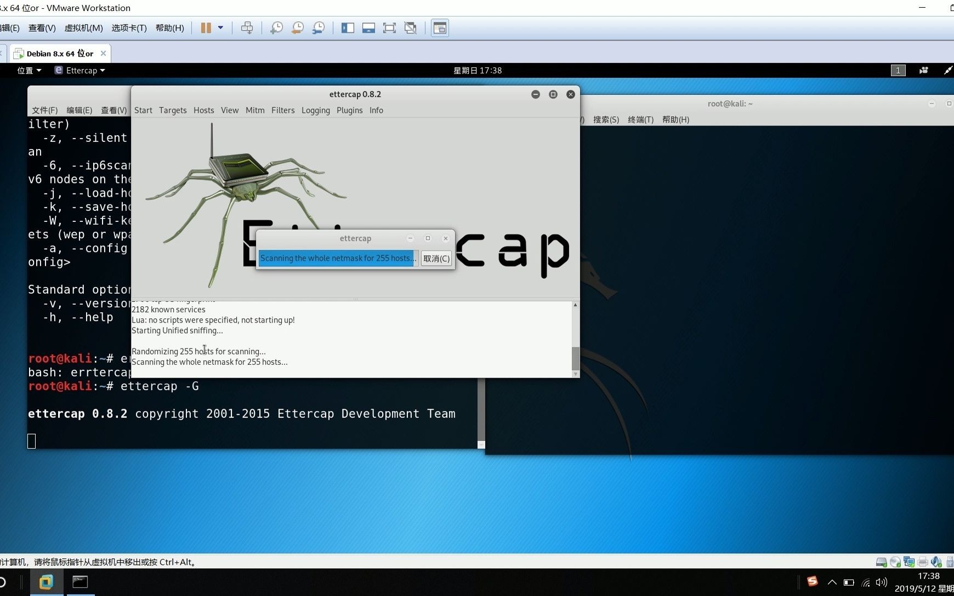Enter full screen mode via the VMware toolbar icon
Screen dimensions: 954x596
click(x=389, y=28)
